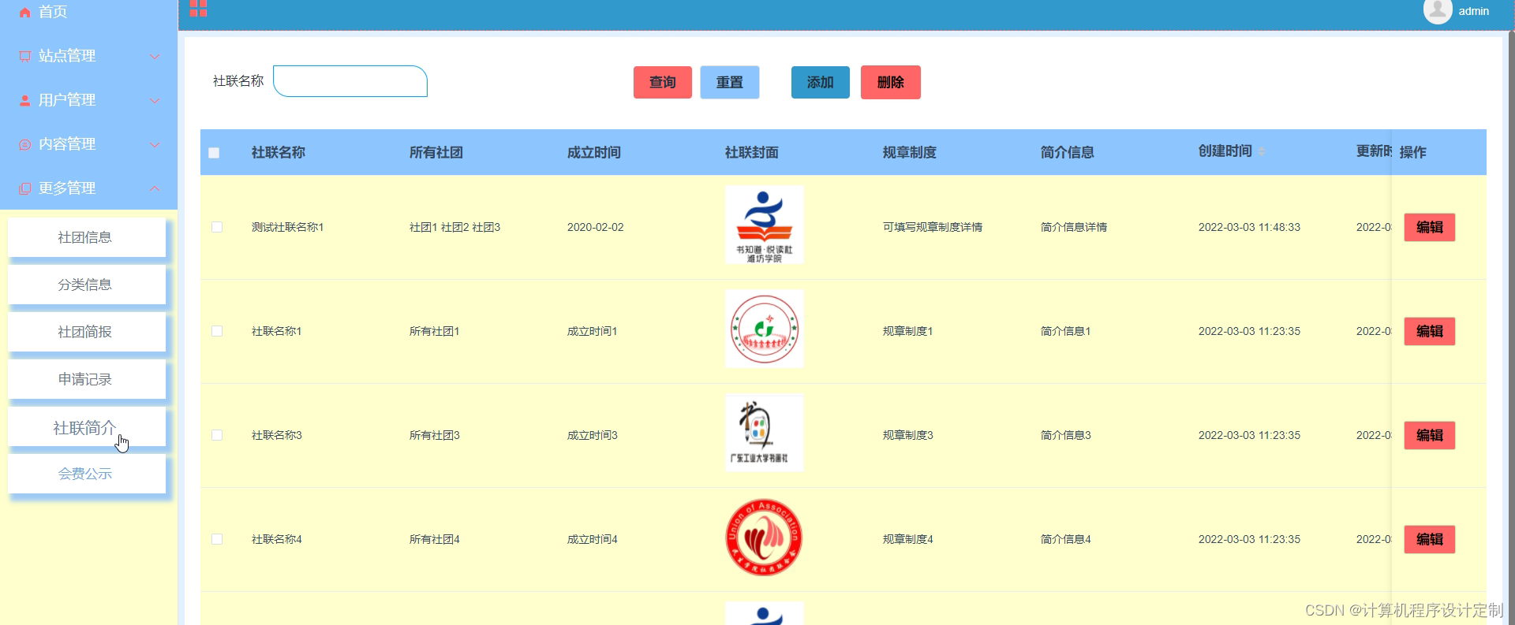This screenshot has height=625, width=1515.
Task: Click the admin username in header
Action: coord(1474,11)
